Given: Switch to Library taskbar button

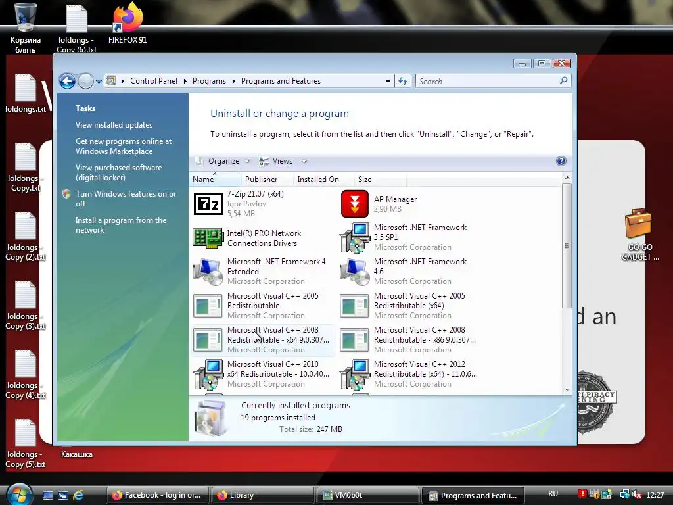Looking at the screenshot, I should point(263,495).
